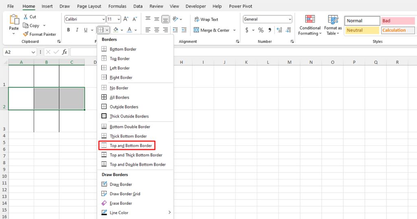
Task: Choose the Draw Border Grid option
Action: point(104,194)
